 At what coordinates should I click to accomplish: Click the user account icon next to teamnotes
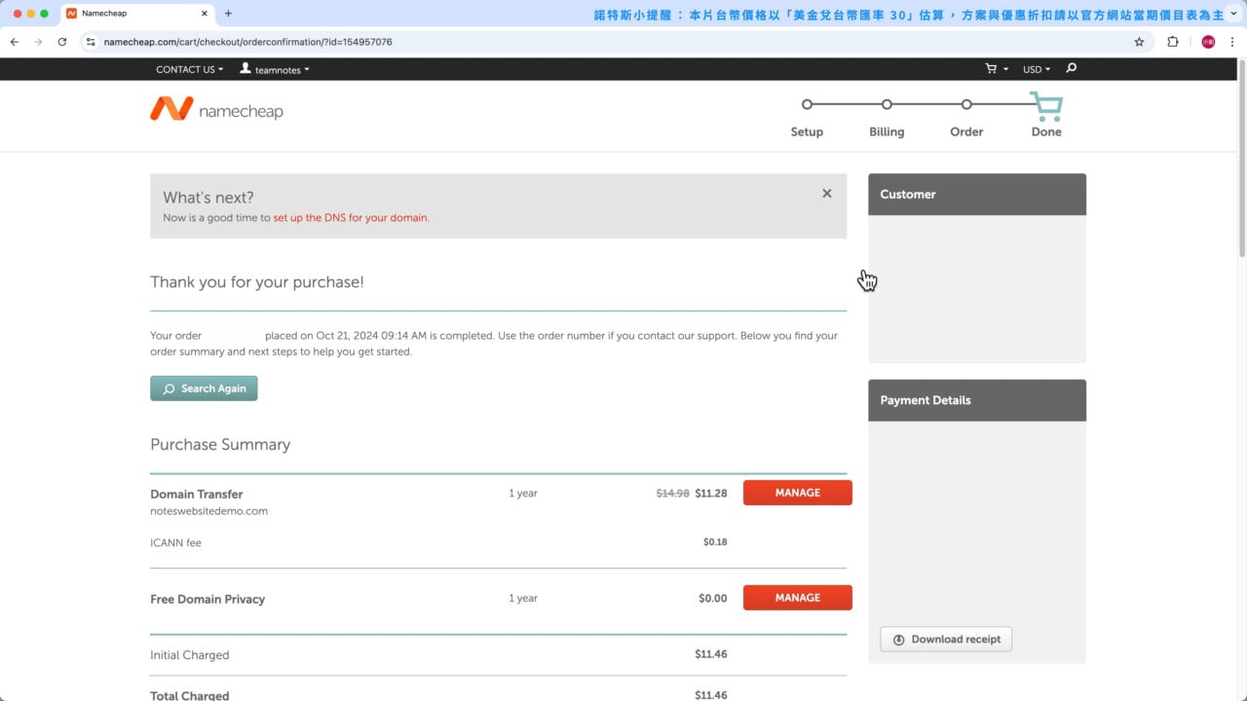[x=245, y=69]
